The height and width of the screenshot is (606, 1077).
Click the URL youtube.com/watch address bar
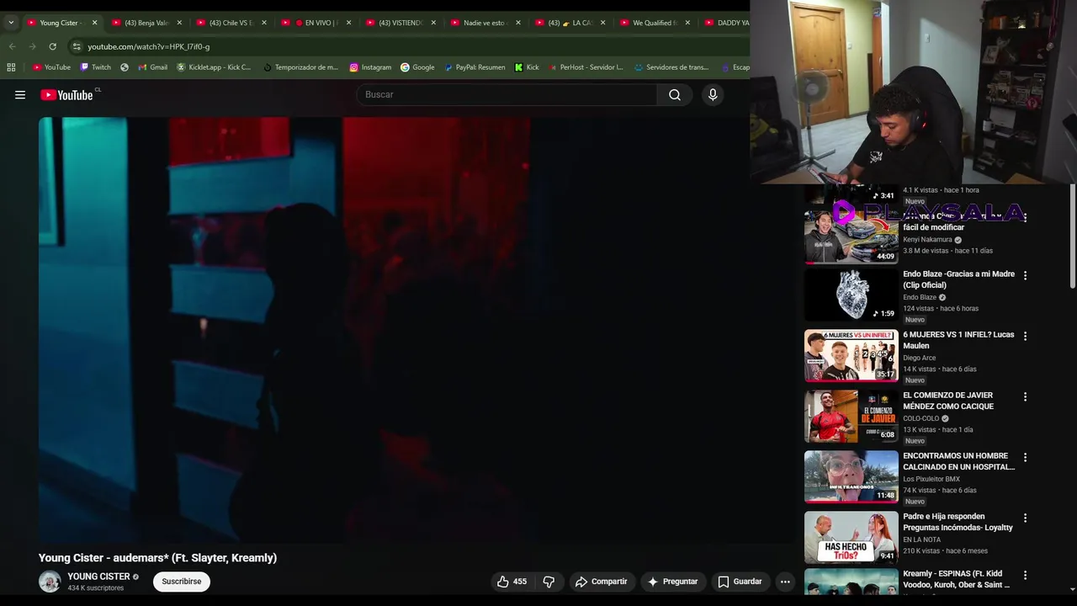coord(149,46)
